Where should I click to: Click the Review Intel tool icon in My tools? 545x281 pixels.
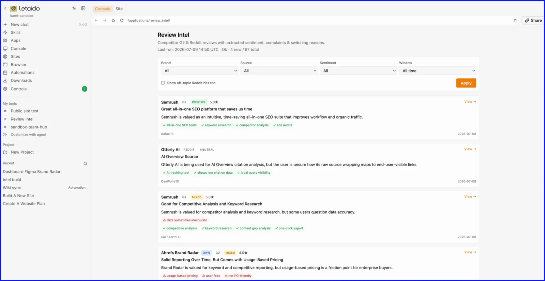coord(5,119)
